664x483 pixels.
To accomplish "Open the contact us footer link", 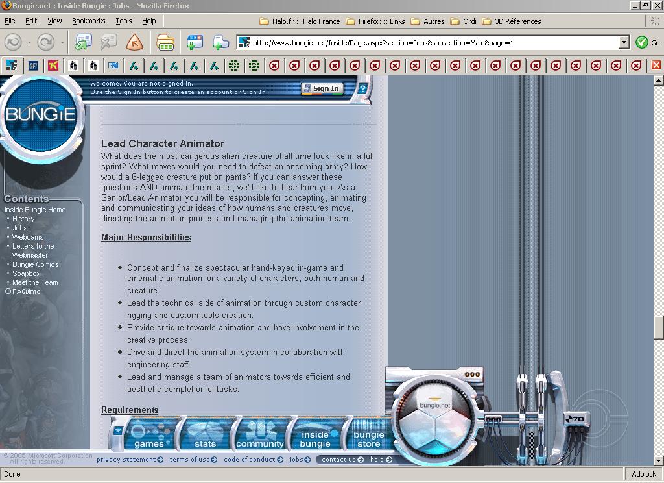I will 342,459.
